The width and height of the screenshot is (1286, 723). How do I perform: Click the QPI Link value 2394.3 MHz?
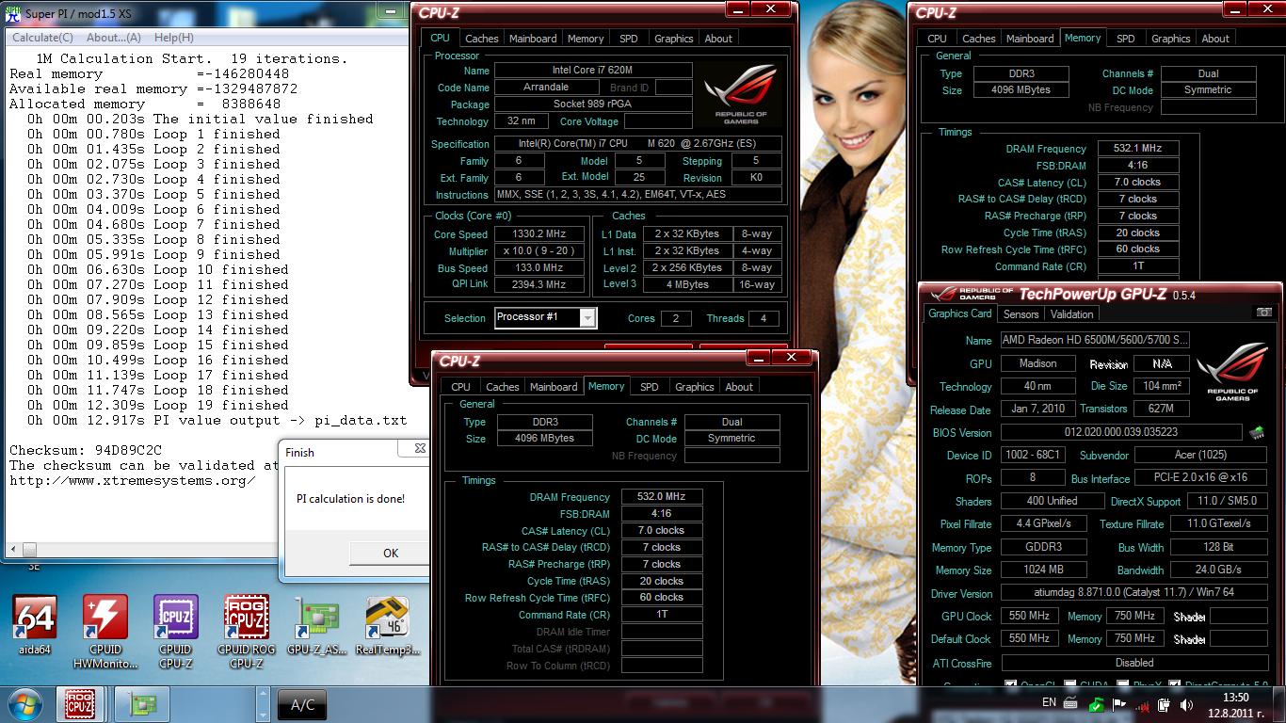click(539, 284)
